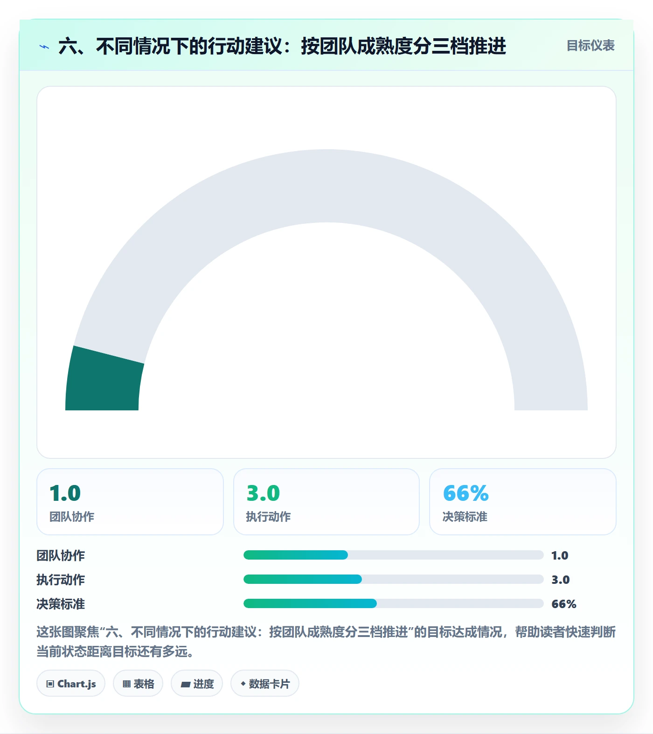
Task: Click the heading 六、不同情况下的行动建议
Action: 282,46
